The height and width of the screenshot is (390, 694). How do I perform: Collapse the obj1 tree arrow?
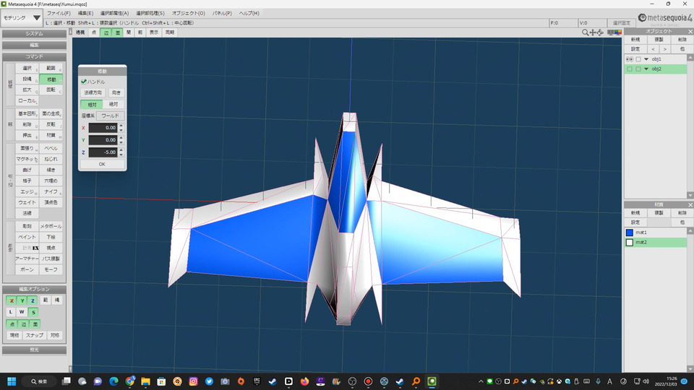[646, 59]
